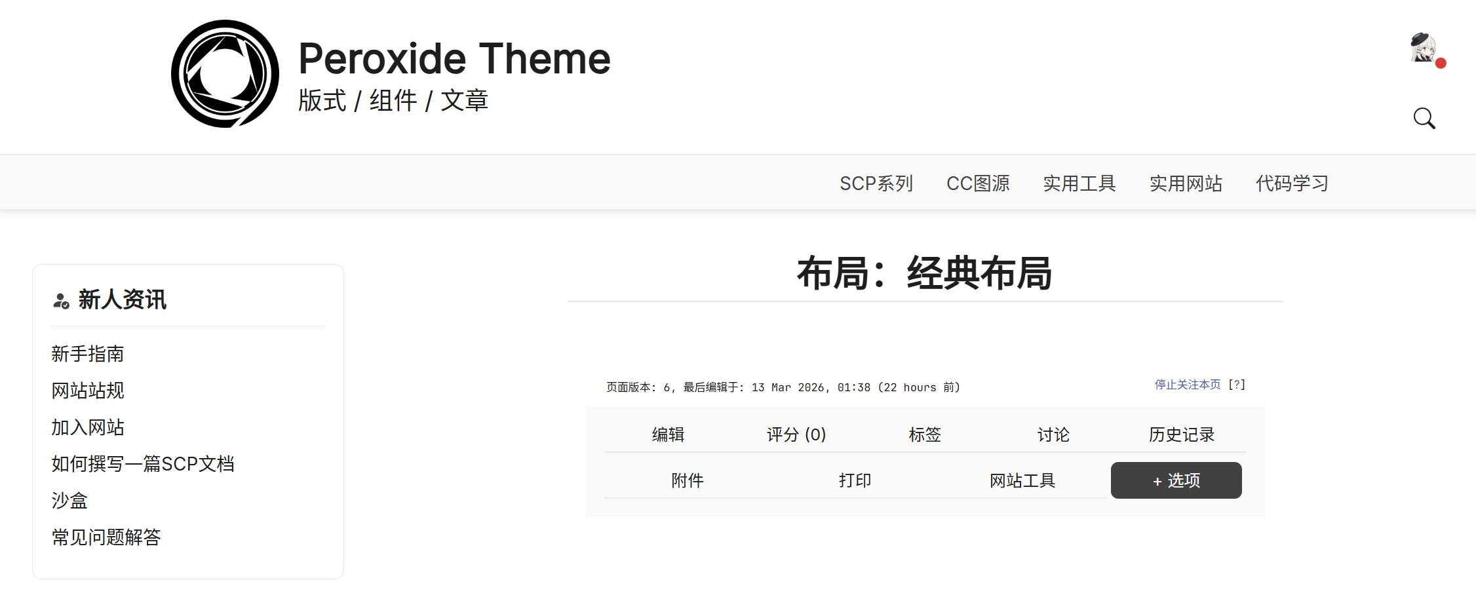Go to 新手指南 in the sidebar

[88, 354]
